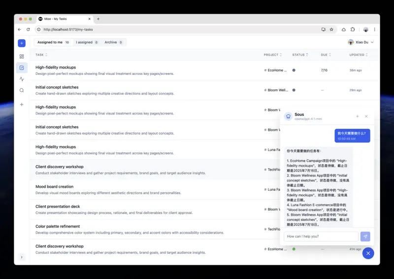The width and height of the screenshot is (394, 279).
Task: Open the activity pulse icon in sidebar
Action: [x=22, y=79]
